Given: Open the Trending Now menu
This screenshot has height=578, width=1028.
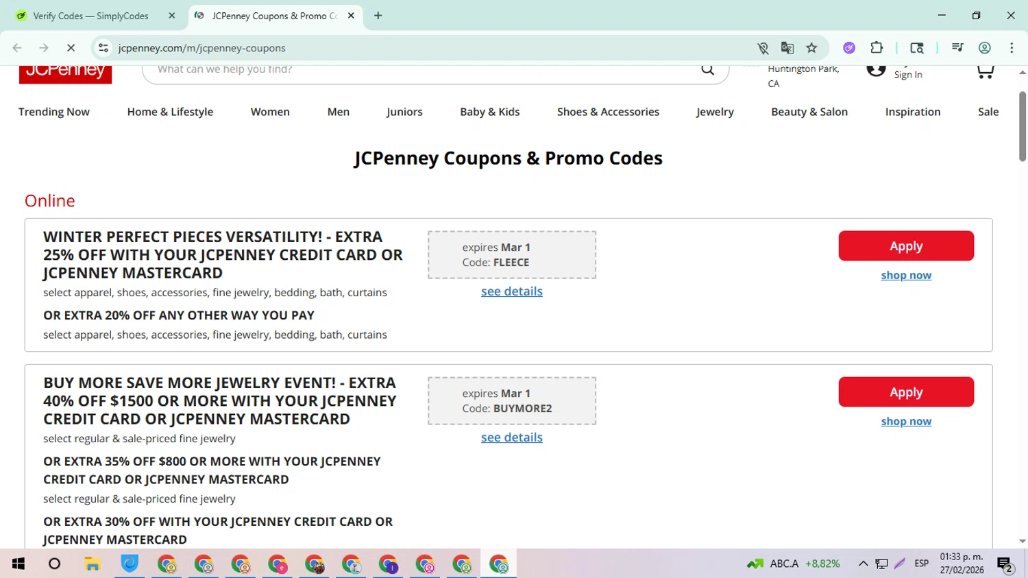Looking at the screenshot, I should tap(54, 112).
